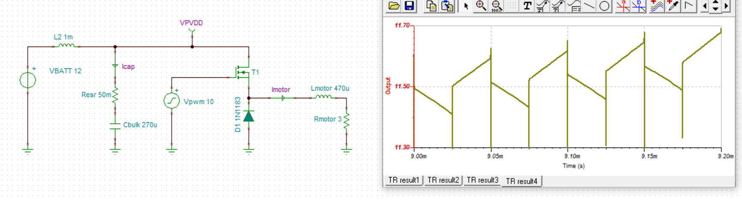
Task: Click the eyedropper add tool
Action: (673, 6)
